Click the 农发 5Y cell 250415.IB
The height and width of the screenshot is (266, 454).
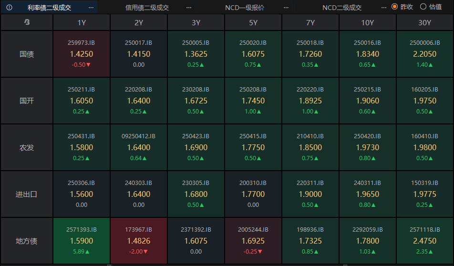pyautogui.click(x=253, y=147)
